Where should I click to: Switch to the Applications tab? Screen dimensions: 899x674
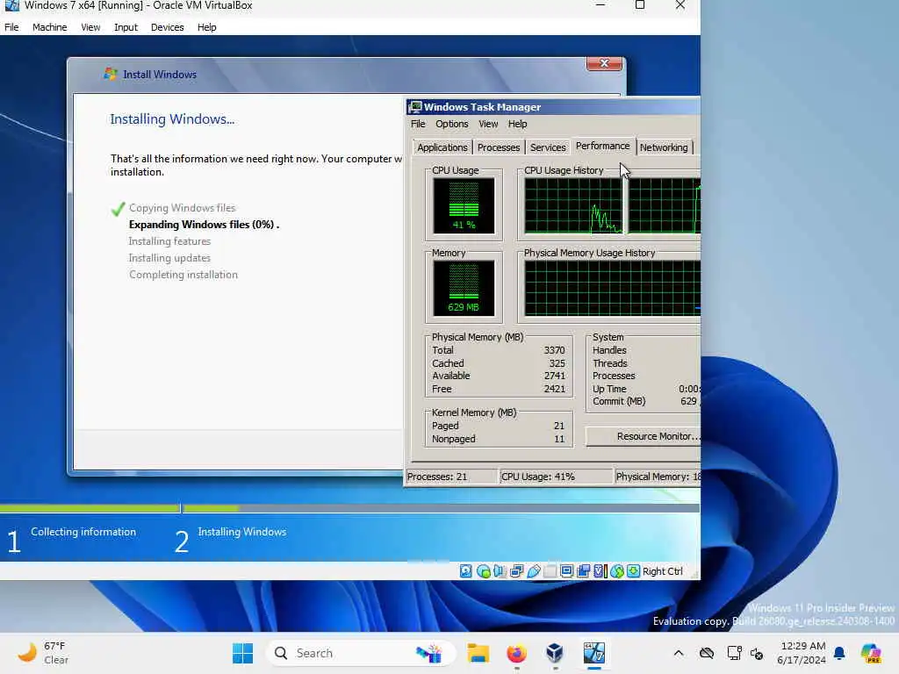[442, 147]
